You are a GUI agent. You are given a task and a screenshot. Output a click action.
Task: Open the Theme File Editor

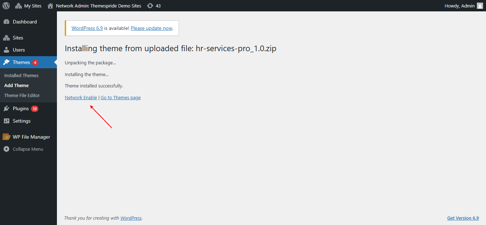coord(22,95)
